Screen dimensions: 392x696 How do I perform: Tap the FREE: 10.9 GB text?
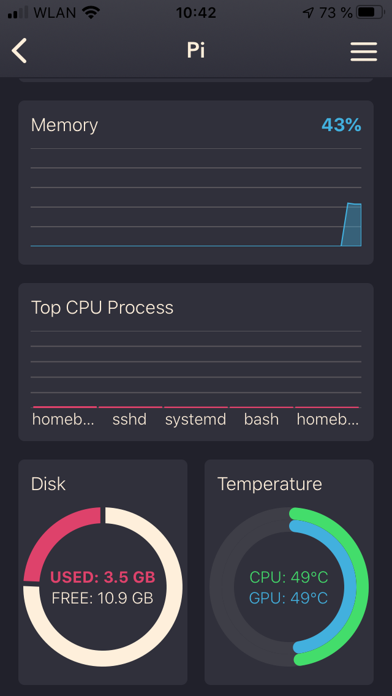[x=103, y=598]
